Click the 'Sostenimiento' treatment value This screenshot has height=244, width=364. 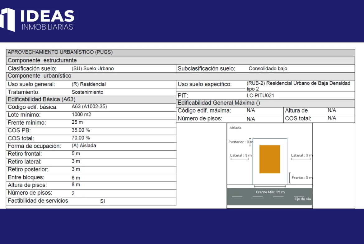pos(87,92)
